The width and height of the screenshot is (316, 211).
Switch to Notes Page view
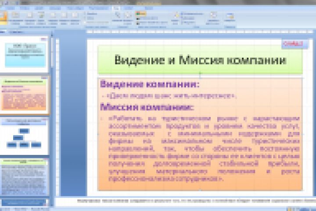(x=30, y=18)
